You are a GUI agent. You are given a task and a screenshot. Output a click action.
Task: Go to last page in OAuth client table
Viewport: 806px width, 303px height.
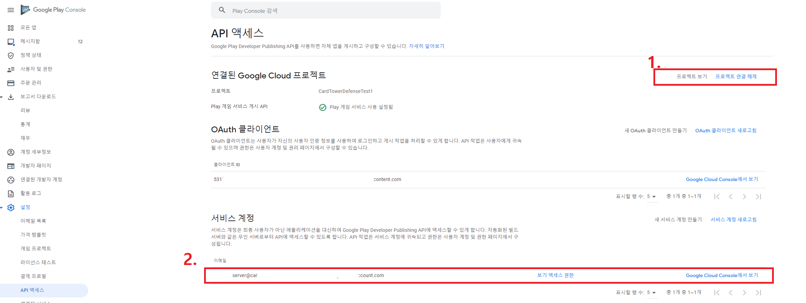pyautogui.click(x=758, y=197)
